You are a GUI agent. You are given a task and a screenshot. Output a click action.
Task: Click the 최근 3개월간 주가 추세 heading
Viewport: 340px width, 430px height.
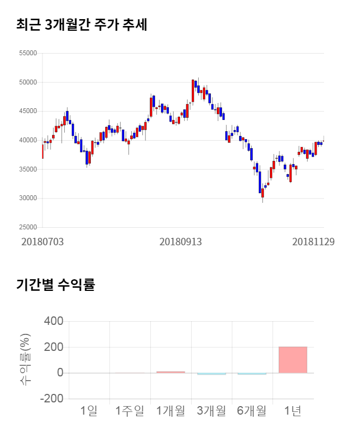81,25
